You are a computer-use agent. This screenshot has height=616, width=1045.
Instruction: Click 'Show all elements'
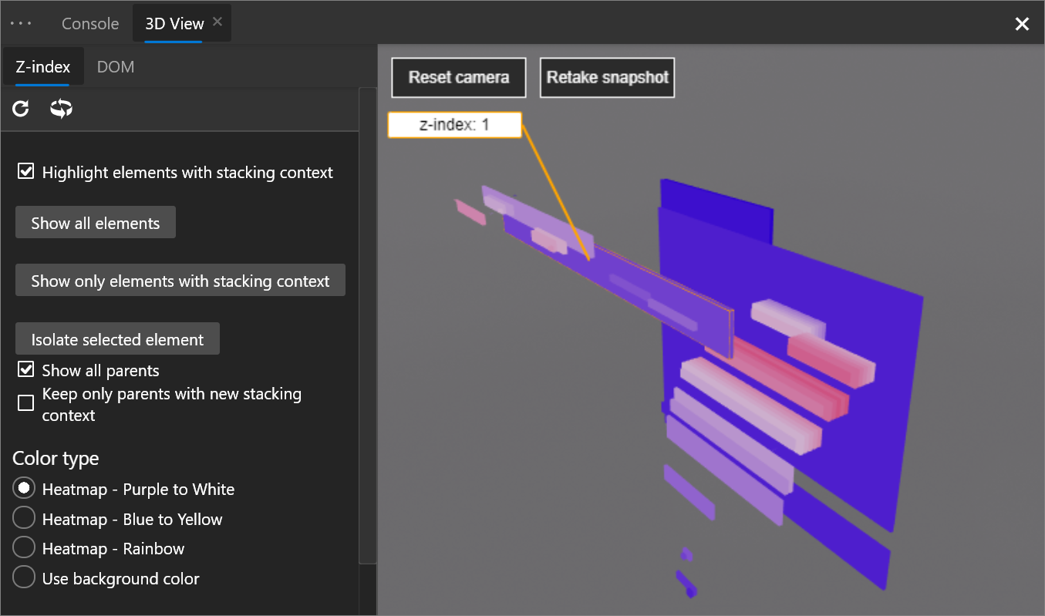coord(95,222)
